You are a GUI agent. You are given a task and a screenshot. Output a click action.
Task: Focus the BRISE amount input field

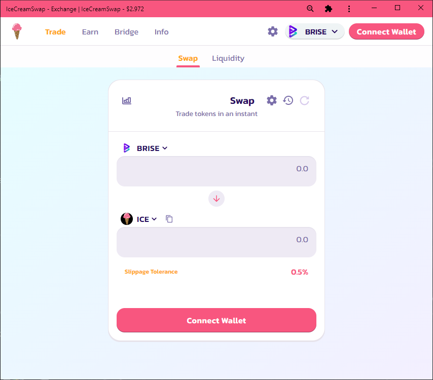click(216, 171)
